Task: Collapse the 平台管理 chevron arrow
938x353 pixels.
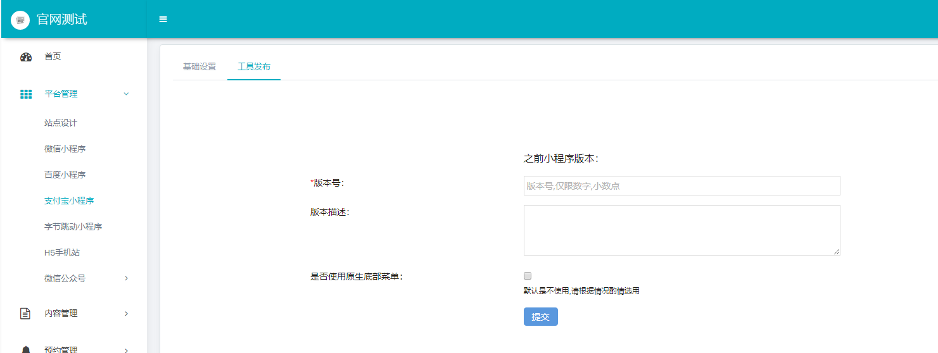Action: 126,94
